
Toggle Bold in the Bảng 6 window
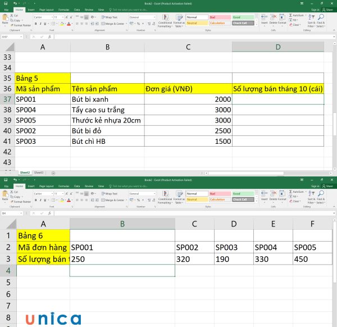(x=36, y=200)
